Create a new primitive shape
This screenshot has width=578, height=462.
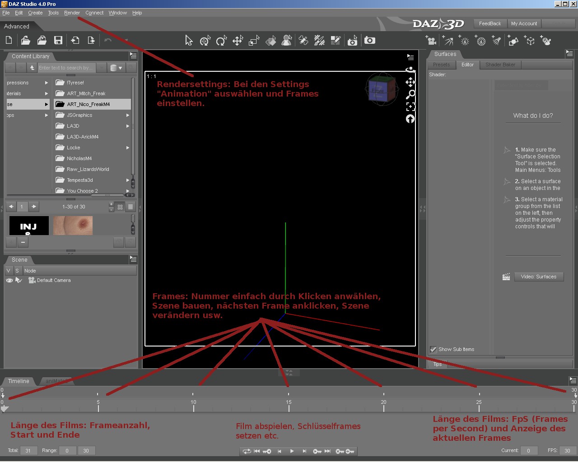513,41
